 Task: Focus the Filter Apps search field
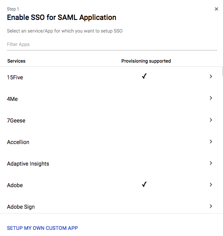(x=112, y=44)
